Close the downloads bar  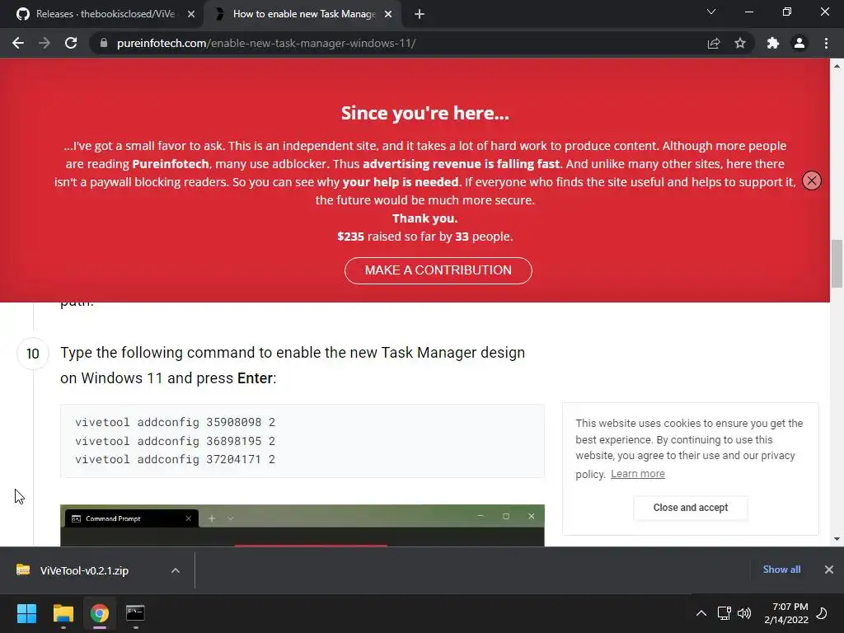(x=829, y=570)
